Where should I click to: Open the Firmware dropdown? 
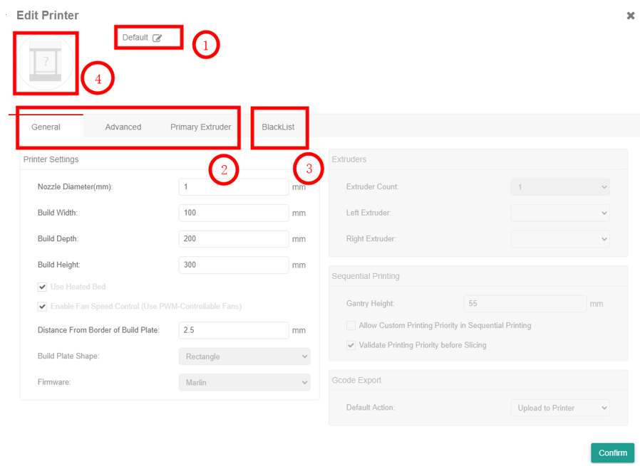(x=244, y=383)
